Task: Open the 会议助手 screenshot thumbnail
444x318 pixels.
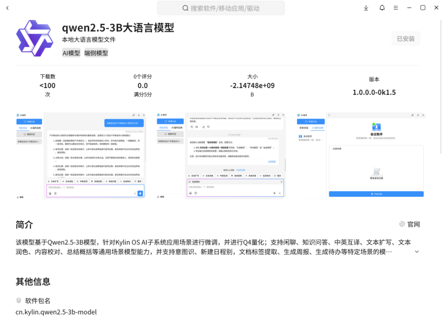Action: [361, 155]
